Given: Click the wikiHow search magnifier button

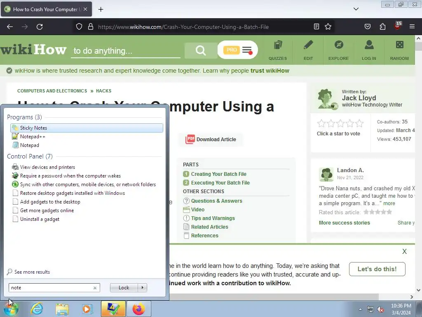Looking at the screenshot, I should point(201,50).
